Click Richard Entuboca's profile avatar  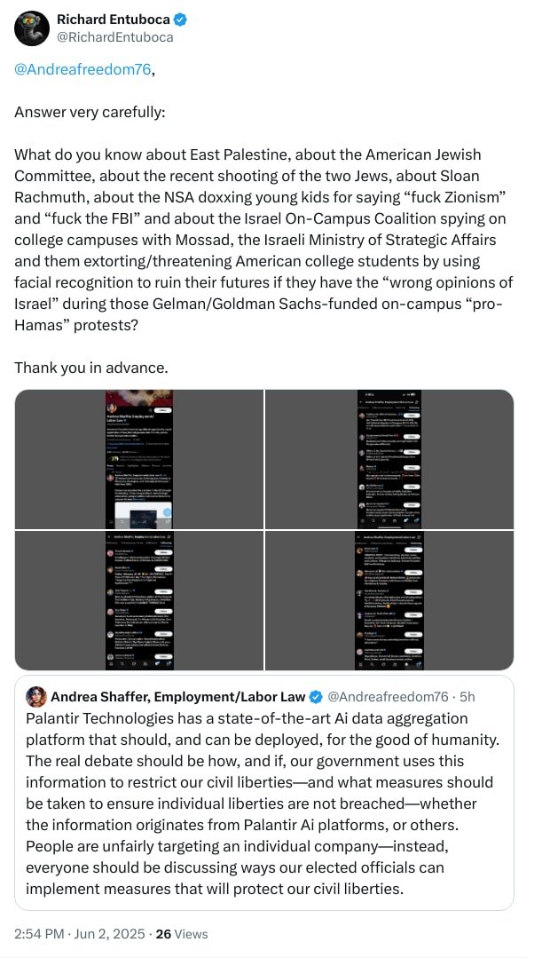tap(30, 28)
